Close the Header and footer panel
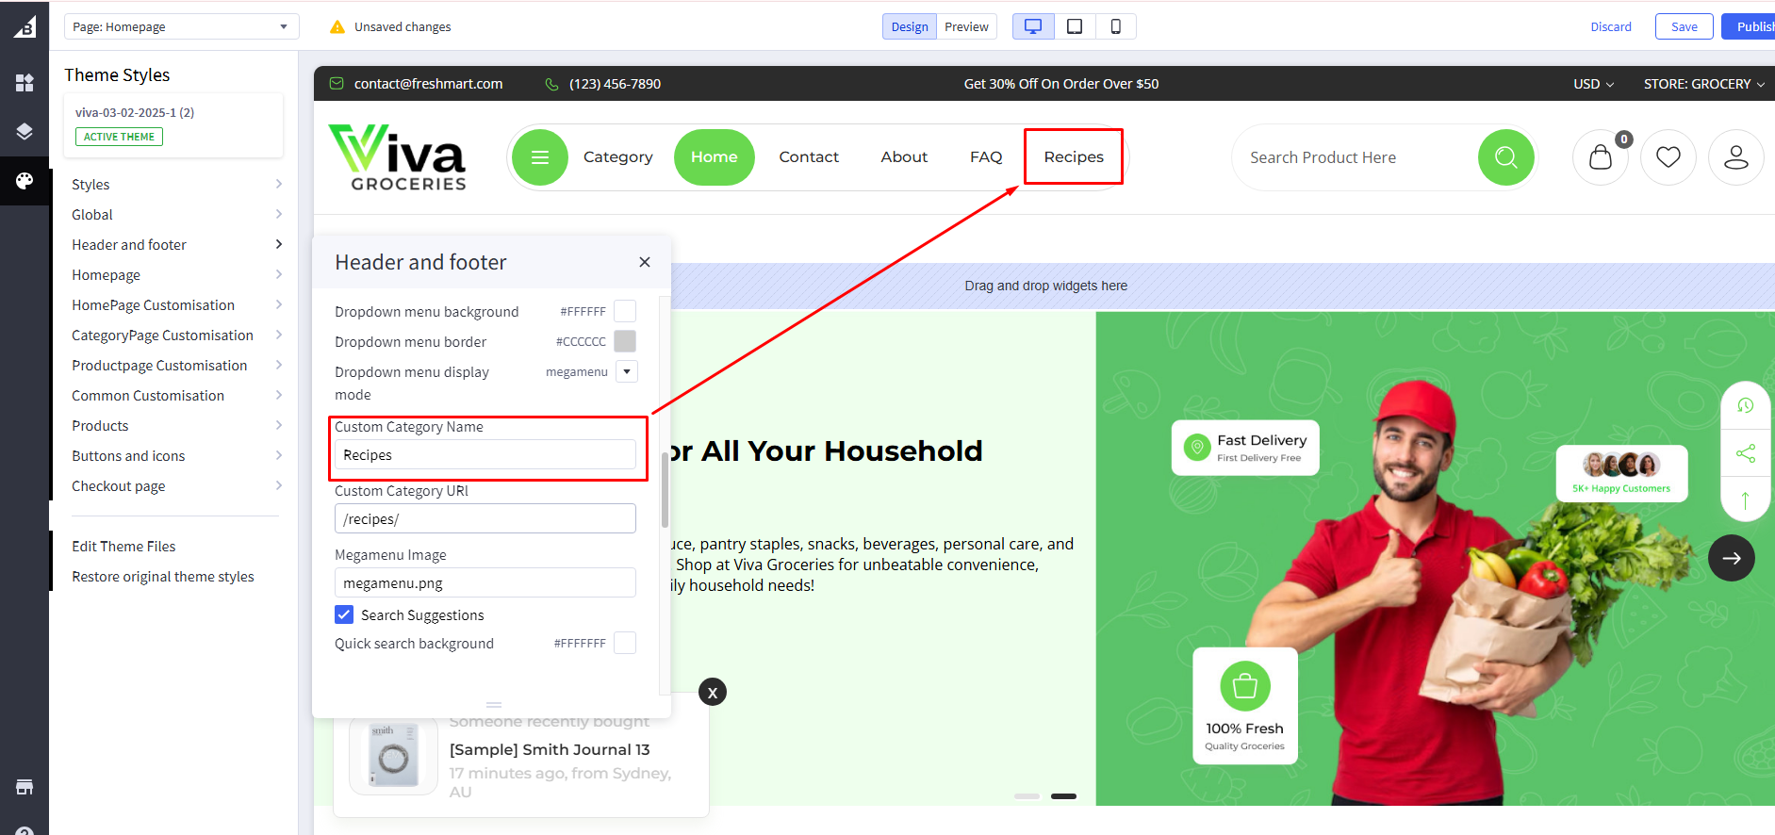This screenshot has width=1775, height=835. (645, 262)
